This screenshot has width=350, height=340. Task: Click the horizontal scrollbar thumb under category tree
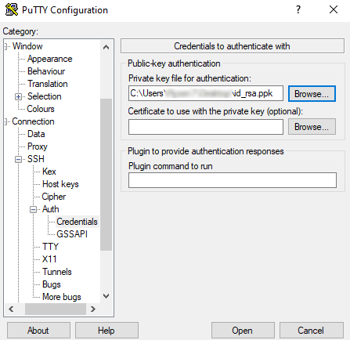(x=56, y=309)
